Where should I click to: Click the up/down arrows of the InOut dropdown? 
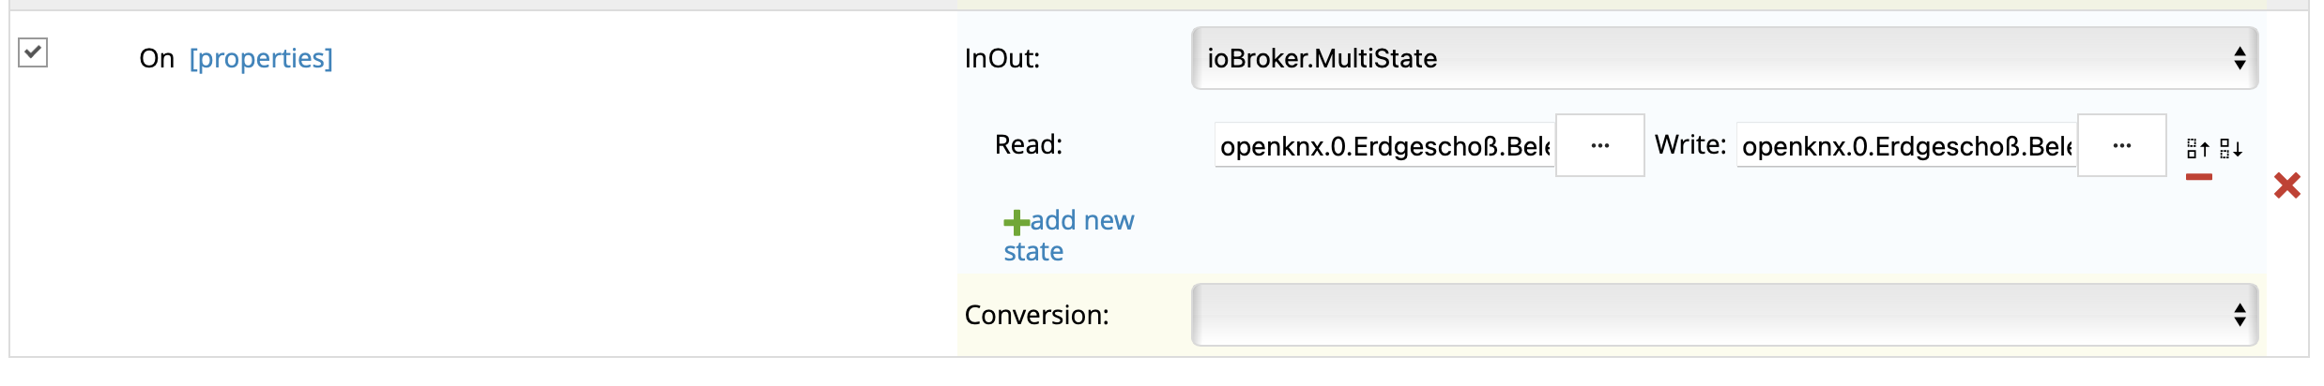click(x=2240, y=58)
